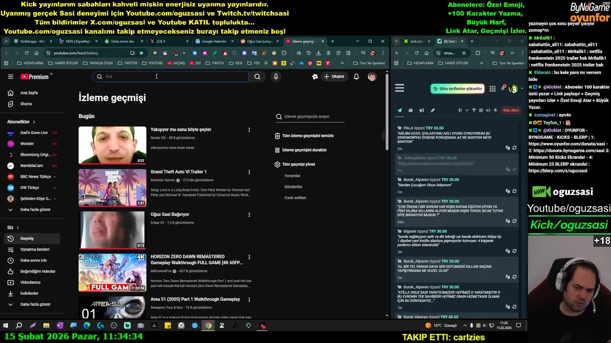
Task: Open Oğuz Sasi Bağırıyor video thumbnail
Action: pos(112,230)
